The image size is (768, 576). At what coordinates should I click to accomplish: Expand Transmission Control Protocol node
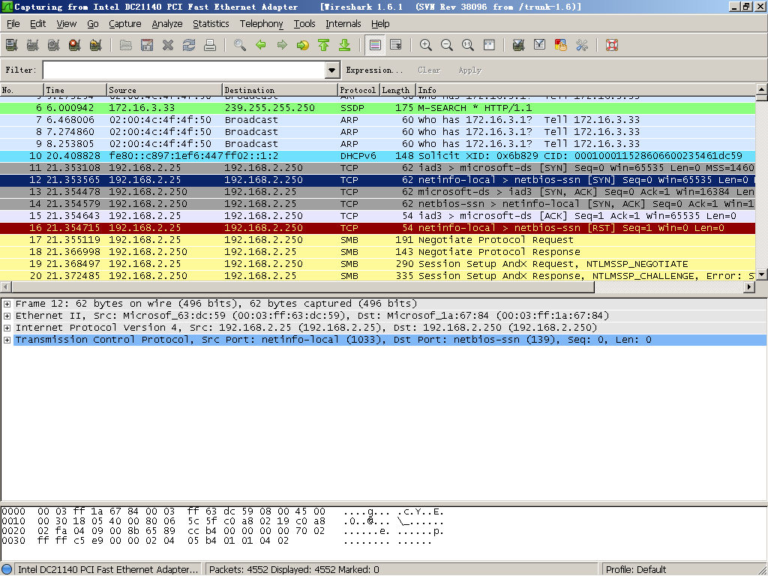point(7,340)
